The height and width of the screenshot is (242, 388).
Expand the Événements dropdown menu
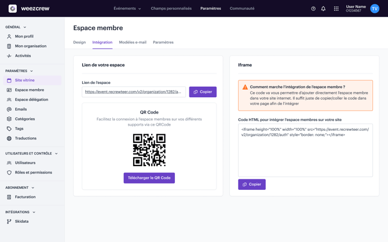coord(127,9)
